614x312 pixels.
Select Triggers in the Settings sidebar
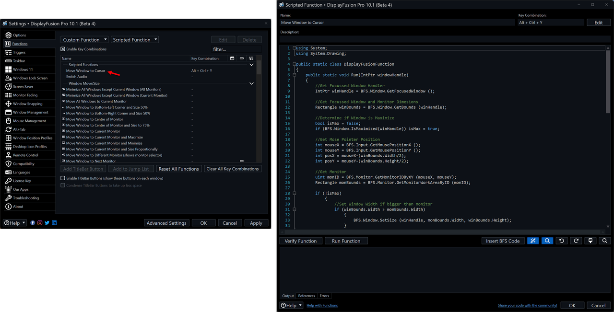(x=29, y=52)
